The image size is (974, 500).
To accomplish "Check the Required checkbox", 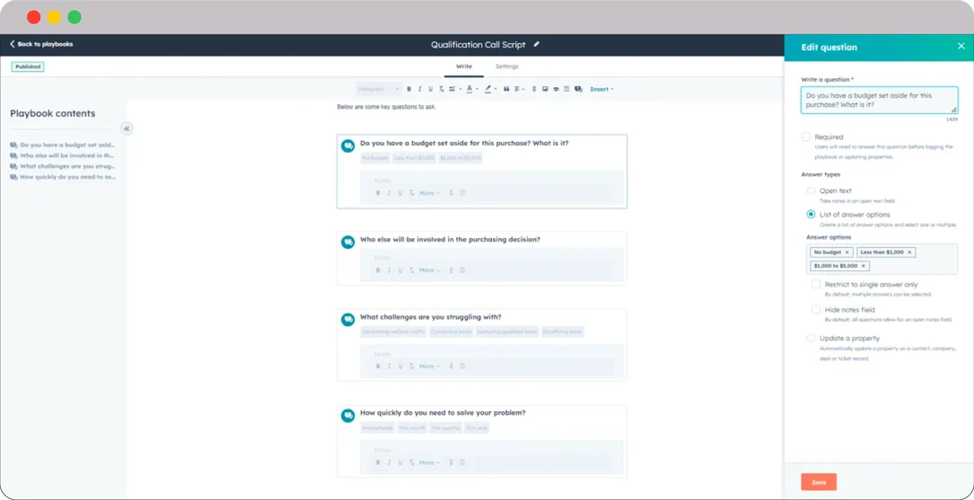I will 805,136.
